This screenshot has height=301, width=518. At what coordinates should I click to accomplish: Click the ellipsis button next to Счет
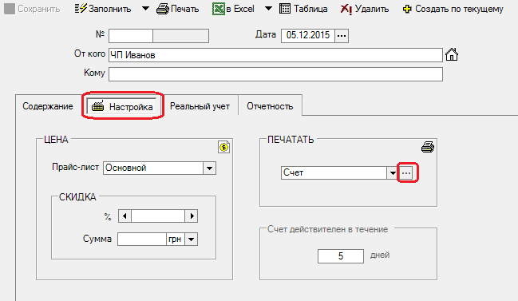pyautogui.click(x=406, y=172)
